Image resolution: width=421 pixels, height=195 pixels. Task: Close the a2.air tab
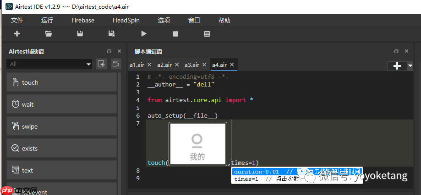(177, 65)
